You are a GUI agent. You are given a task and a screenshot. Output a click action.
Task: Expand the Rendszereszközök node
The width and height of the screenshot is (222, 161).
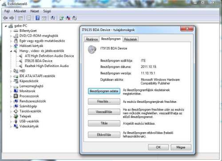coord(11,102)
